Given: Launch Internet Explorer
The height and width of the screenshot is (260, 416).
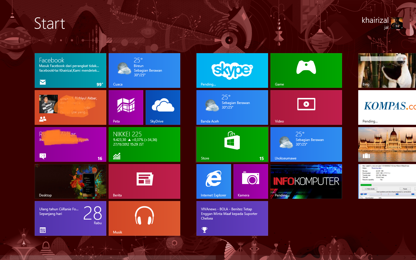Looking at the screenshot, I should tap(213, 181).
